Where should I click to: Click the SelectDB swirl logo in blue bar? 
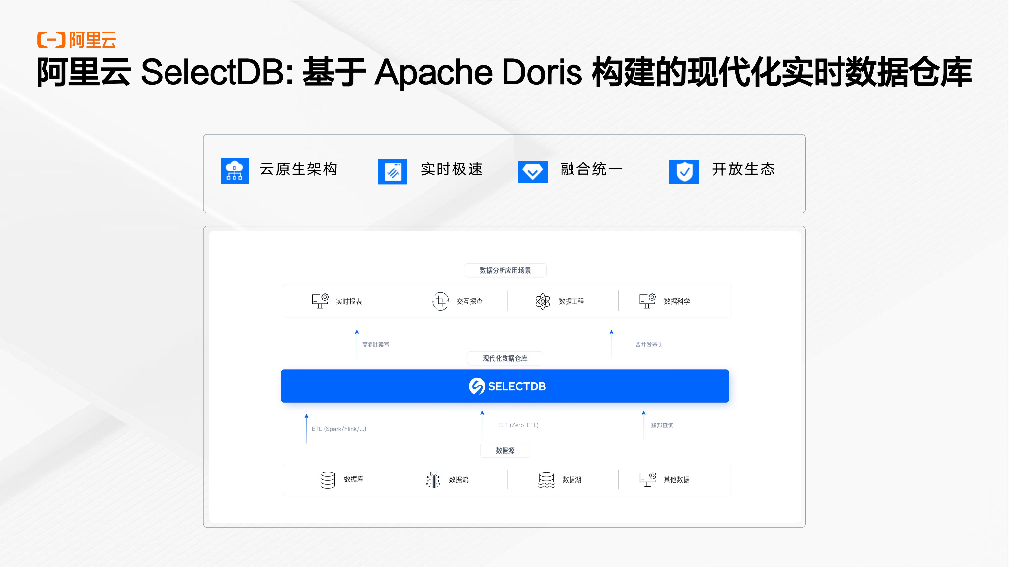click(x=477, y=386)
